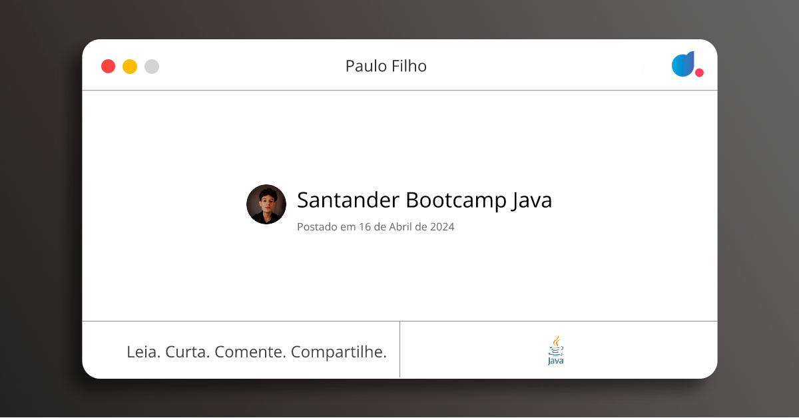Click the 'Postado em 16 de Abril de 2024' date
799x418 pixels.
tap(376, 227)
